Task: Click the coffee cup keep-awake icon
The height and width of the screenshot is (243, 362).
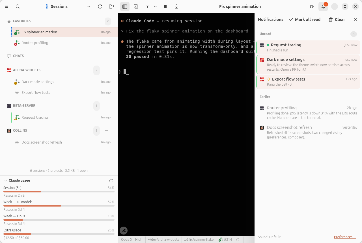Action: pyautogui.click(x=312, y=6)
